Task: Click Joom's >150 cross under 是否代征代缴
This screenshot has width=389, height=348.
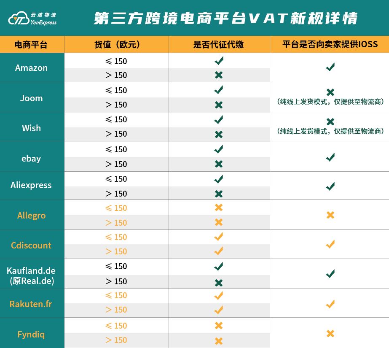Action: (x=219, y=105)
